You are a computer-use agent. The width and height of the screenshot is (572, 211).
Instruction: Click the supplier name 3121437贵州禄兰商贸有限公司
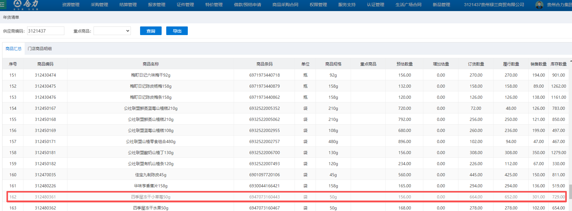coord(494,5)
